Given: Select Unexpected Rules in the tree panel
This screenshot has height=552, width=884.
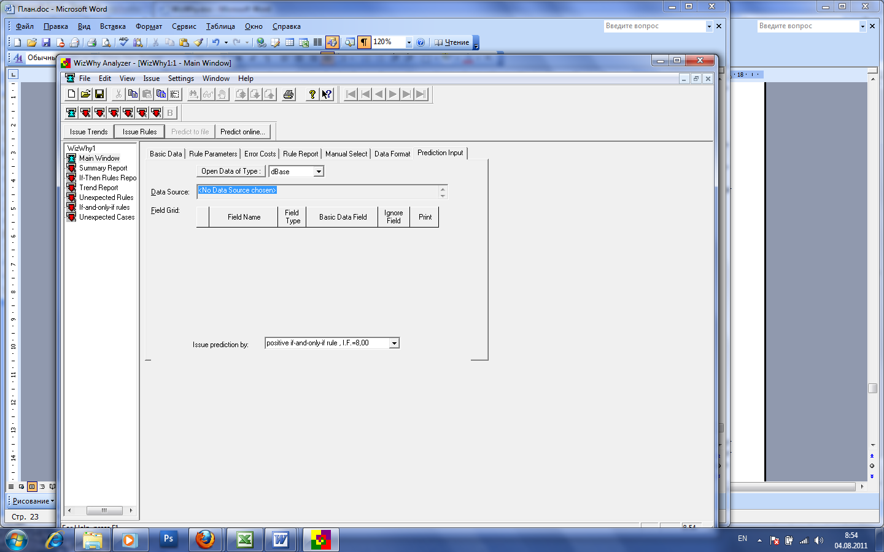Looking at the screenshot, I should tap(106, 197).
